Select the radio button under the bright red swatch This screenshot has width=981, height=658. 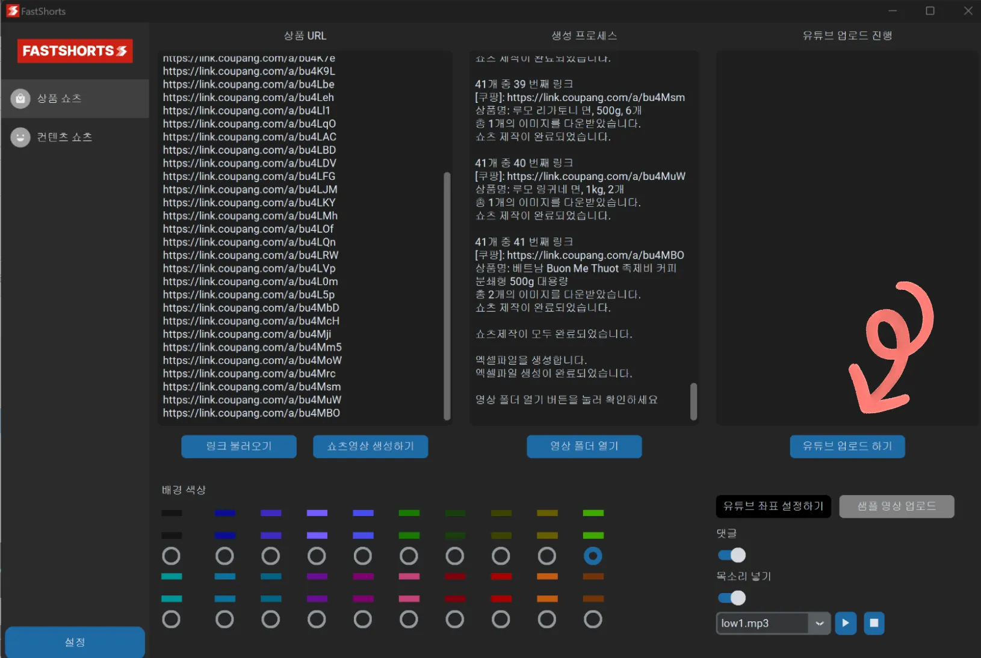501,620
